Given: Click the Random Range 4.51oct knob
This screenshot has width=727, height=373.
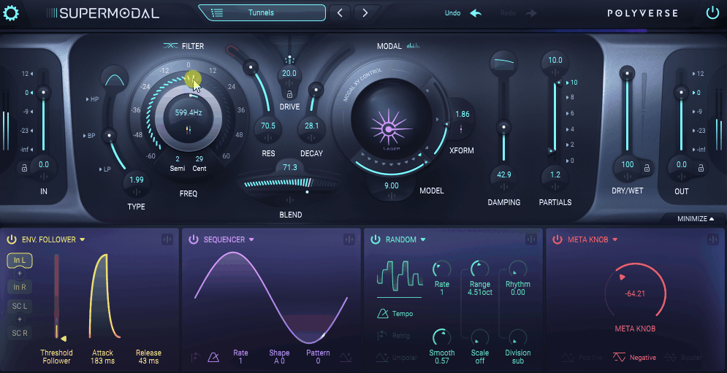Looking at the screenshot, I should click(480, 269).
